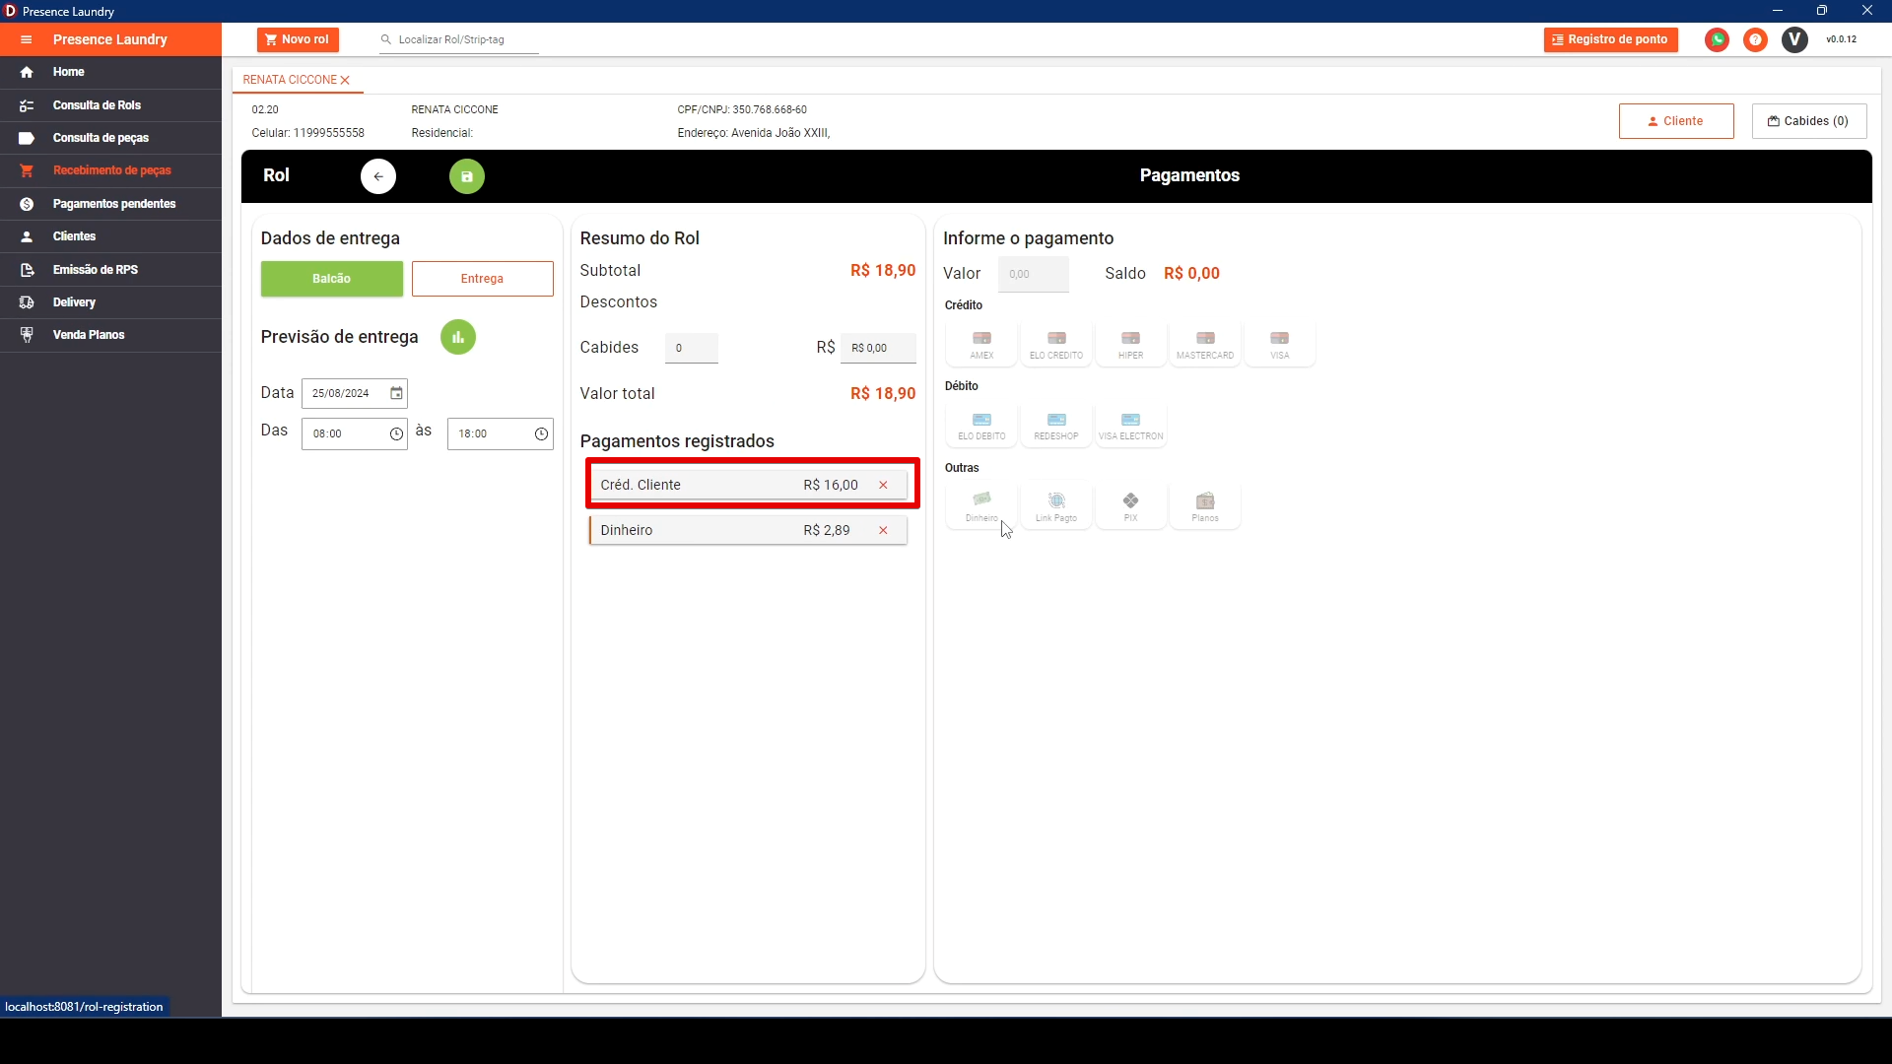Click the Créd. Cliente R$ 16,00 row
This screenshot has width=1892, height=1064.
(x=748, y=485)
